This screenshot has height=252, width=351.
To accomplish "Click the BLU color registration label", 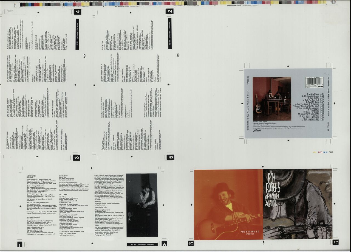I will tap(325, 152).
